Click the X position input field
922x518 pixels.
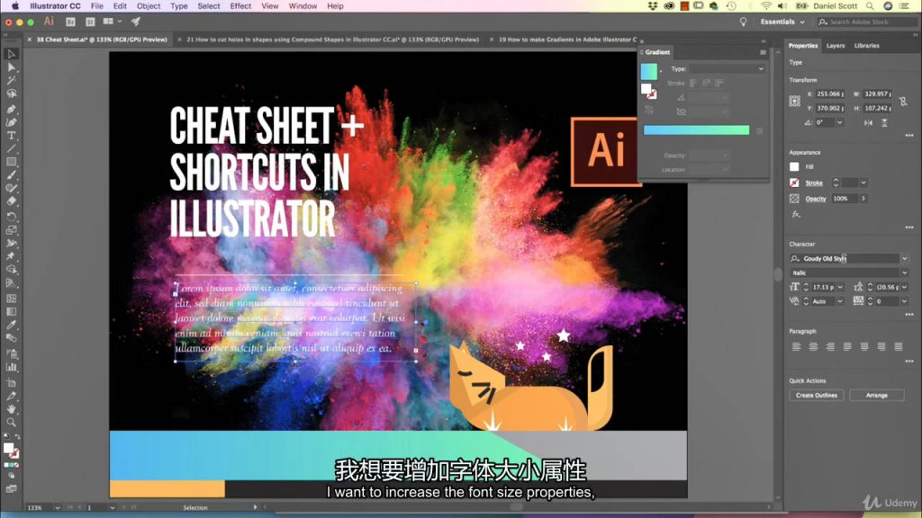(830, 94)
